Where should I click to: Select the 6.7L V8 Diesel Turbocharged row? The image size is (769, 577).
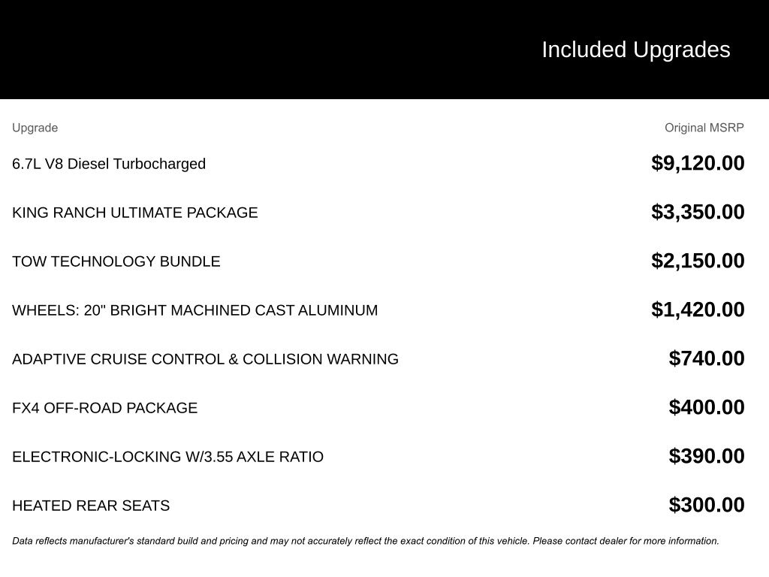tap(109, 164)
